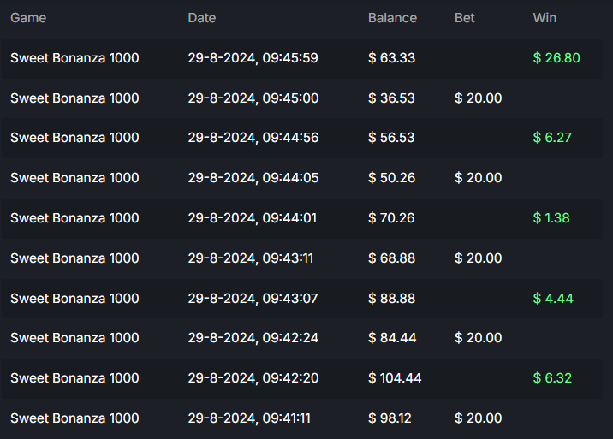The width and height of the screenshot is (613, 439).
Task: Click the $ 20.00 bet at 09:42:24
Action: (x=478, y=338)
